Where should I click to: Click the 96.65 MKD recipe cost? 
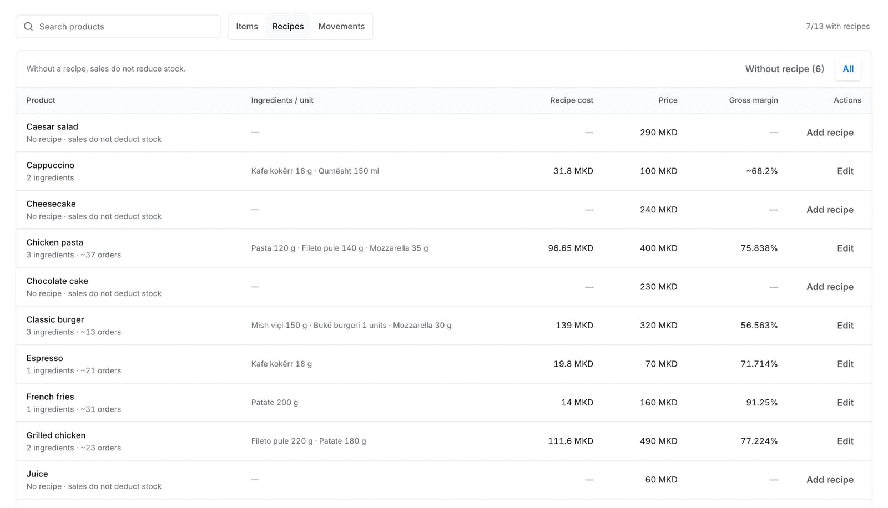pos(571,248)
